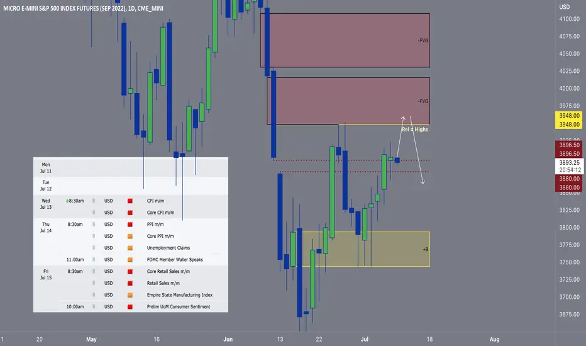Click red impact icon for Prelim UoM Consumer Sentiment

[x=130, y=307]
